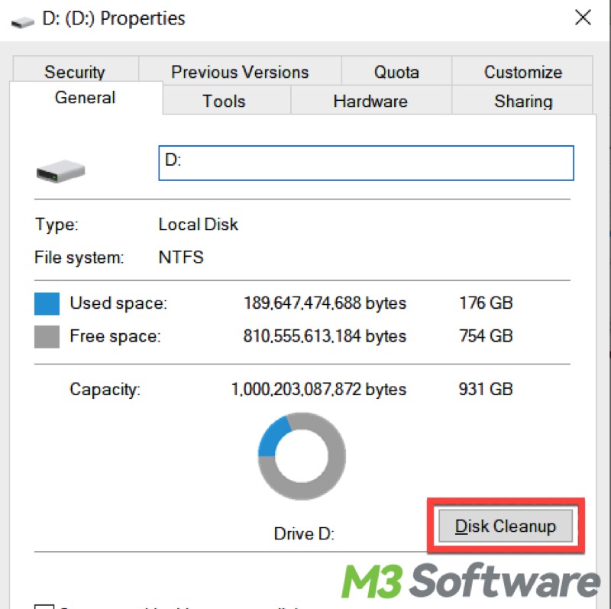
Task: Click the disk usage donut chart
Action: [302, 455]
